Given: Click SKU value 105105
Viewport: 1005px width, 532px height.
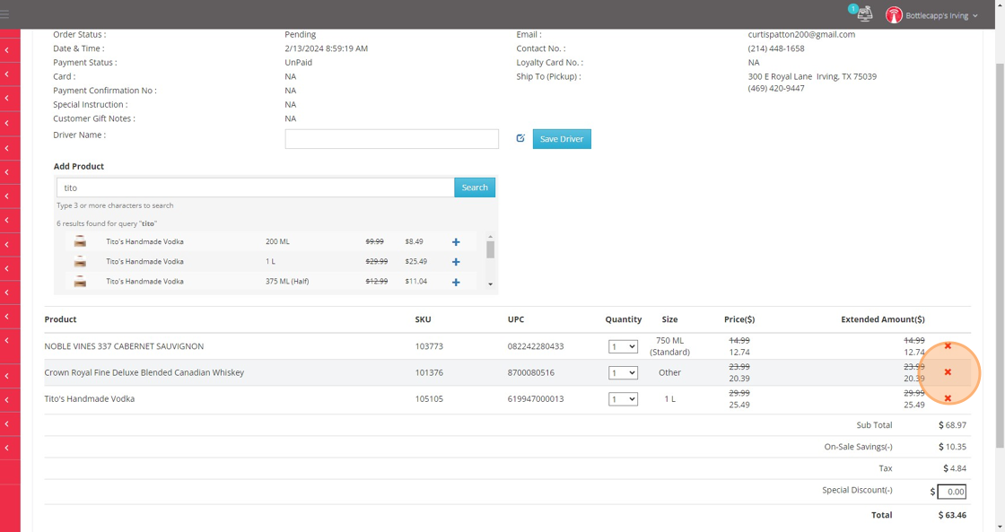Looking at the screenshot, I should coord(429,398).
